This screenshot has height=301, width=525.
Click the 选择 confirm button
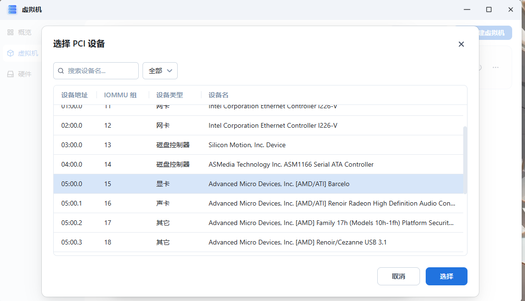point(446,276)
